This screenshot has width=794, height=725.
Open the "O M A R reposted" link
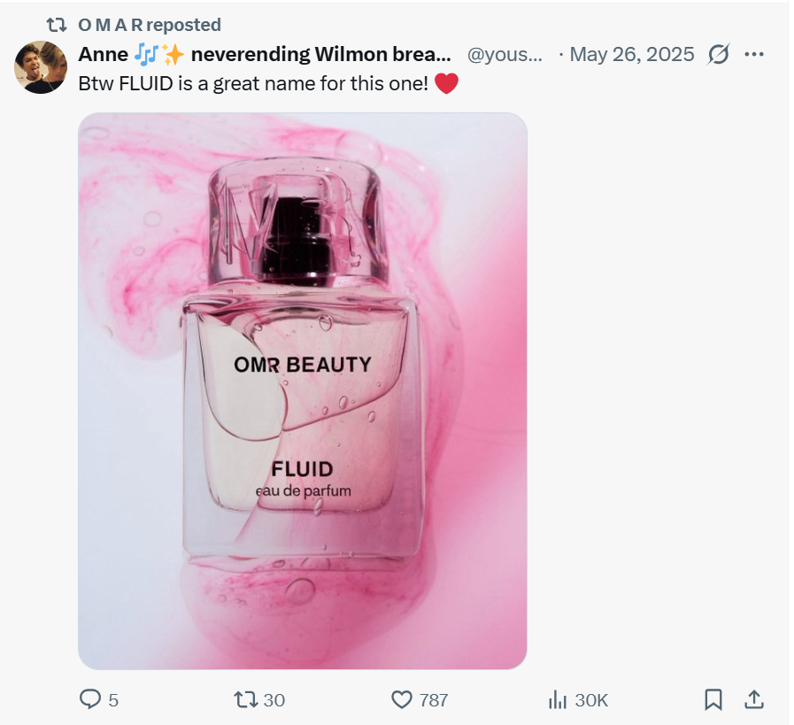pos(150,25)
